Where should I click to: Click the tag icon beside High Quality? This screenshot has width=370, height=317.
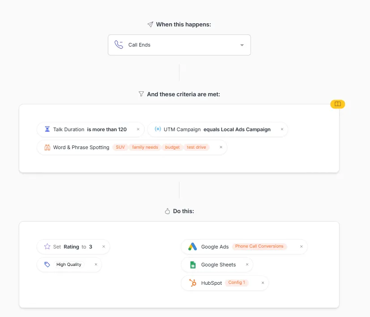(x=47, y=265)
